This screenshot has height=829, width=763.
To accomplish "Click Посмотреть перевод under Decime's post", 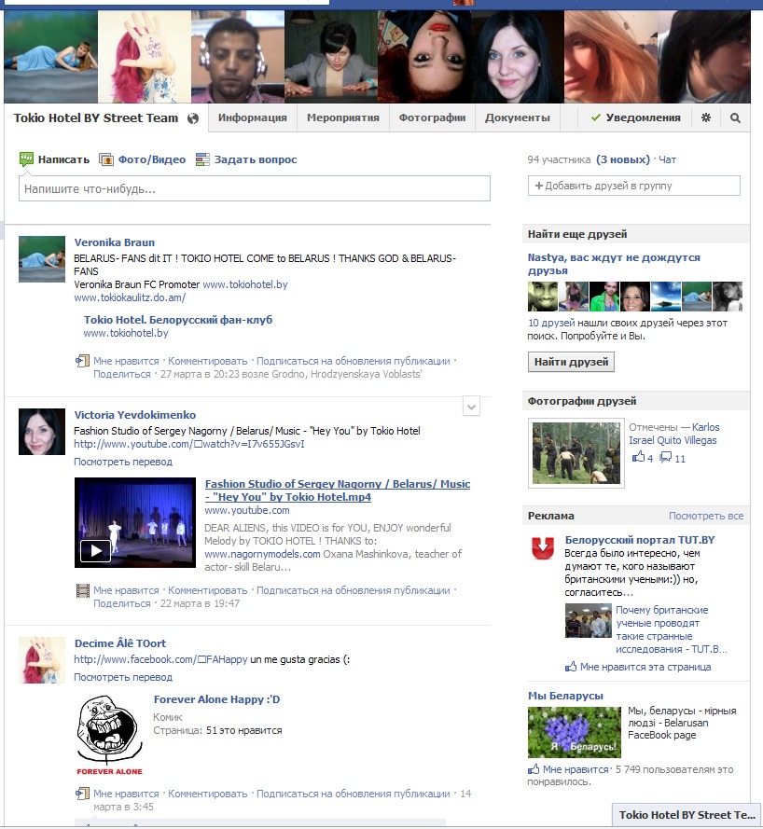I will pos(123,677).
